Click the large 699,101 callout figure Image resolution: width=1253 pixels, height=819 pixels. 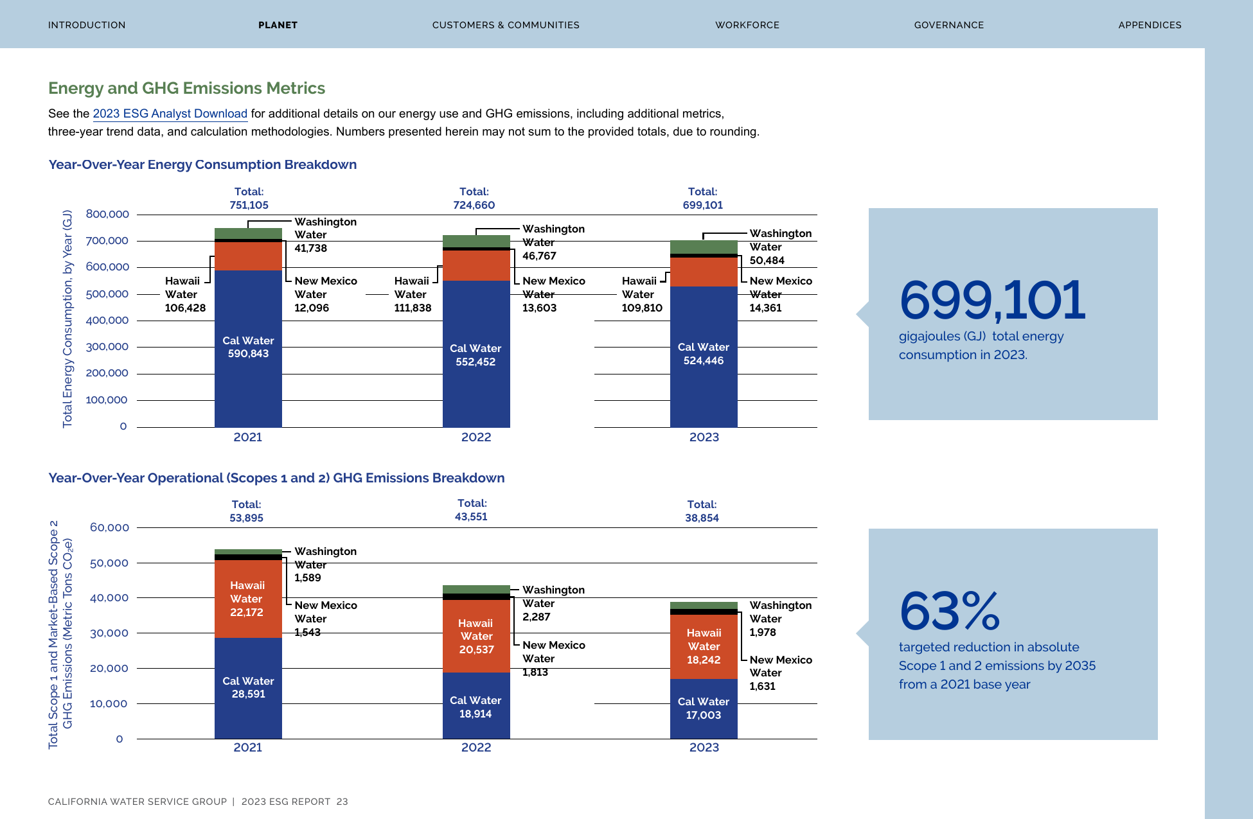coord(993,300)
